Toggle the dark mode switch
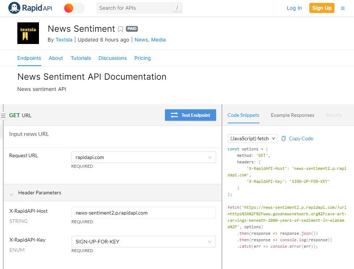The width and height of the screenshot is (354, 269). click(74, 8)
